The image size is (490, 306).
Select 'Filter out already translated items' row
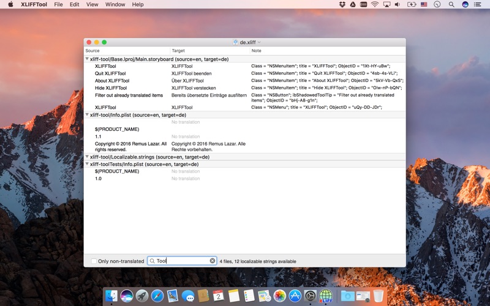point(129,95)
